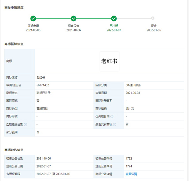Click the 商标结构 field label

click(x=101, y=108)
